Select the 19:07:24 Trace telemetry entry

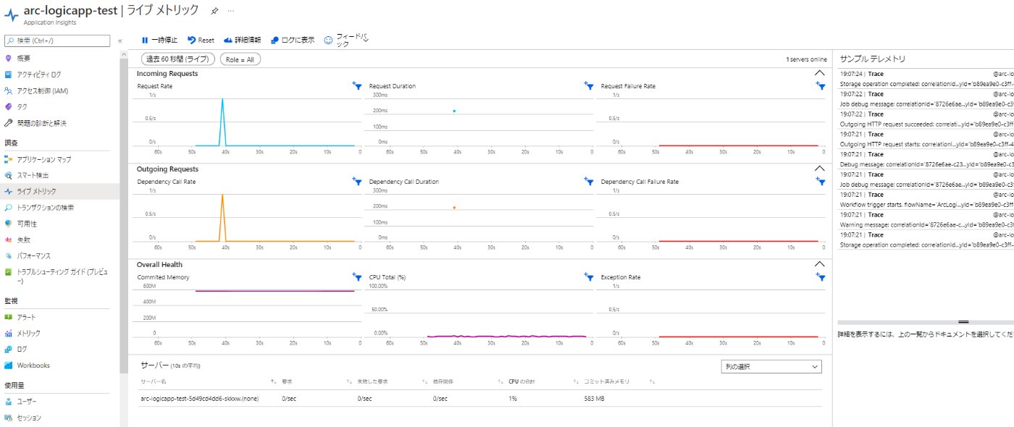coord(926,78)
